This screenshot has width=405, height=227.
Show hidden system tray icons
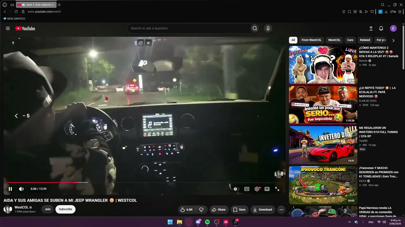349,222
